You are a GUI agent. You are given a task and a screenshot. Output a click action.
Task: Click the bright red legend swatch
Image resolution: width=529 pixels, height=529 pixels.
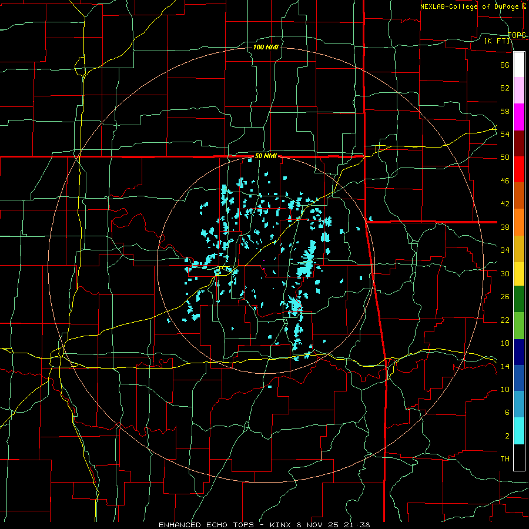click(x=519, y=169)
